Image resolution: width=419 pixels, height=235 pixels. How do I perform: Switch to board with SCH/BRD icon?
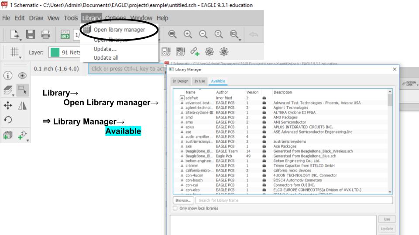coord(65,34)
